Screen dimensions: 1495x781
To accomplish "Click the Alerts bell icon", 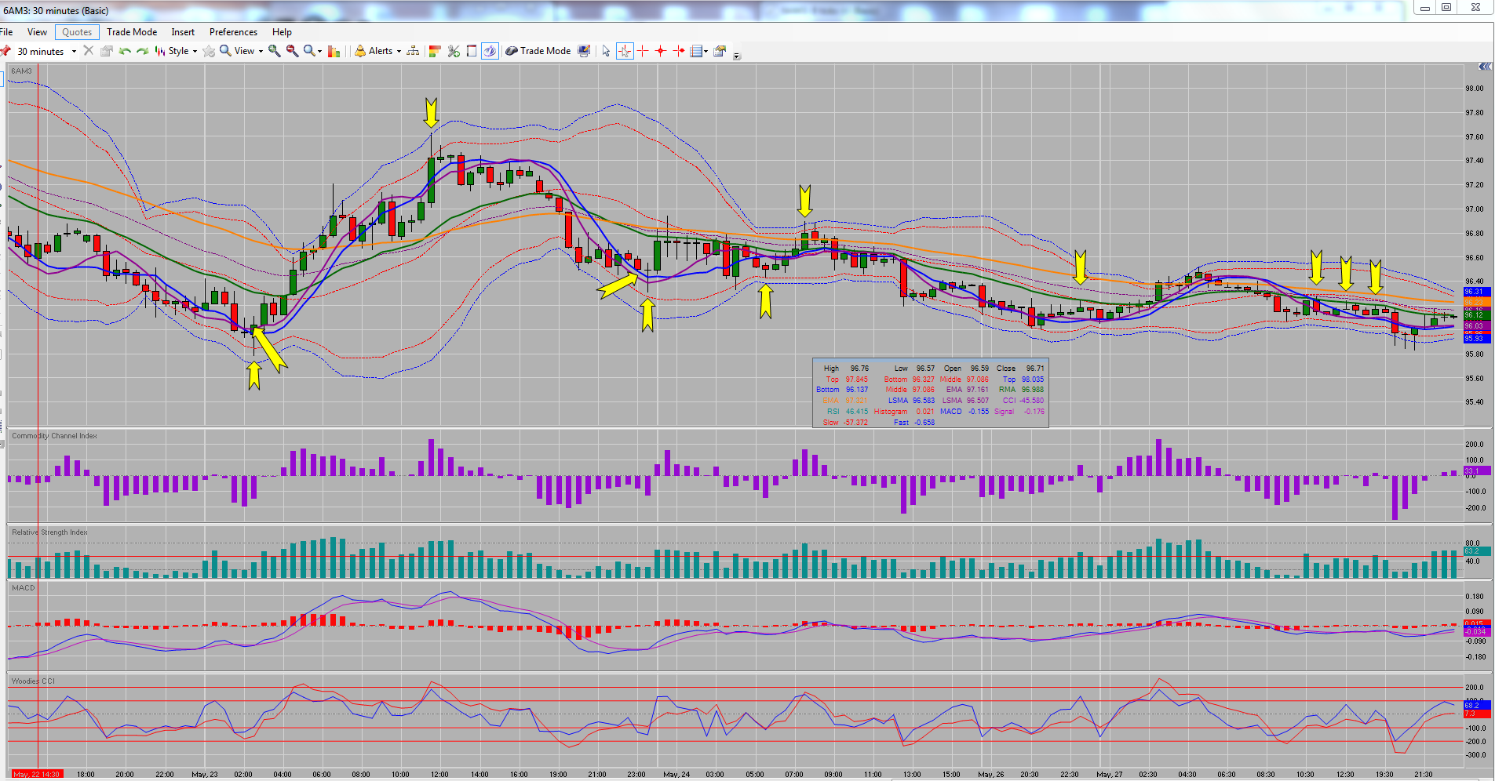I will coord(359,51).
